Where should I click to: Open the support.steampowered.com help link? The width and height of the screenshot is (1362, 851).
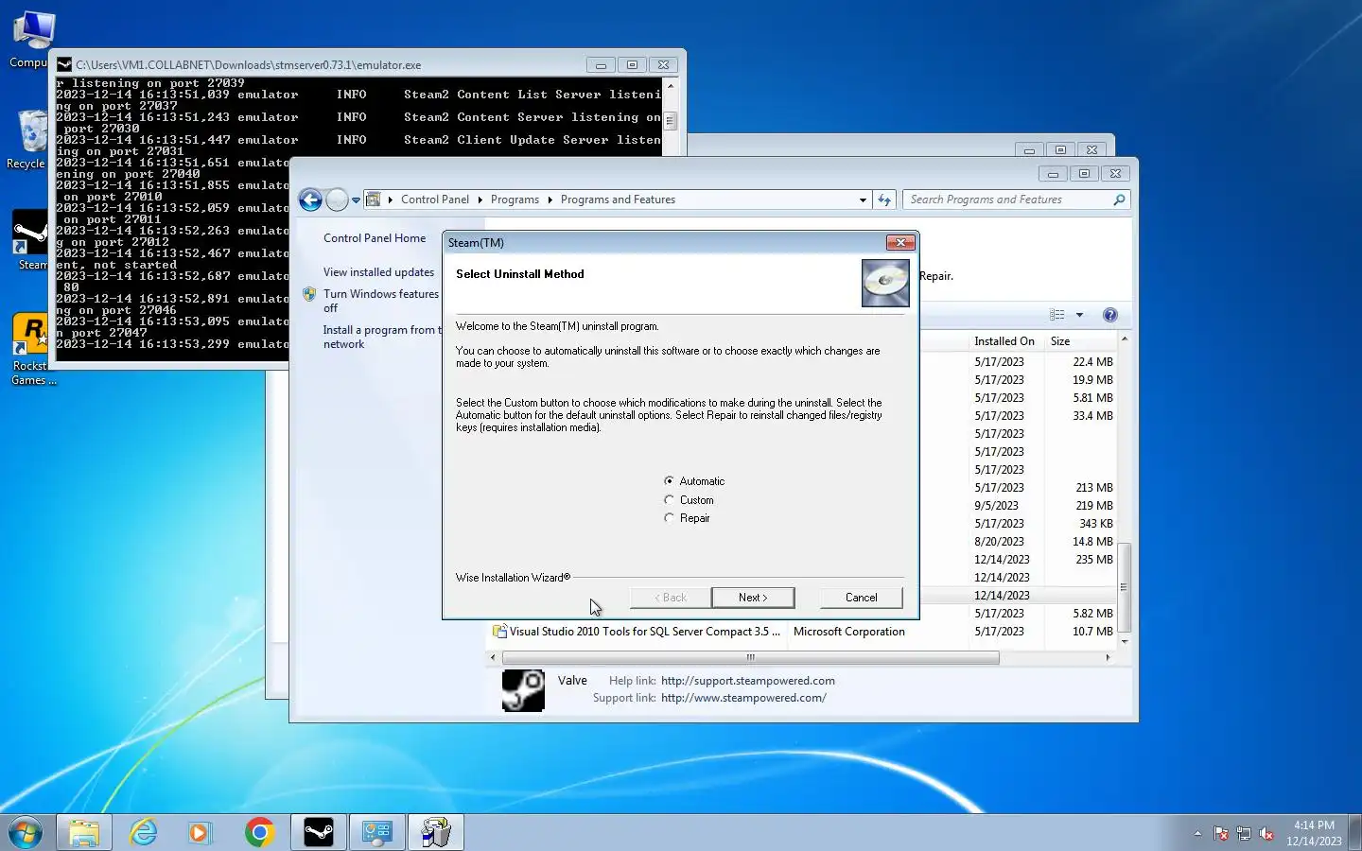(x=748, y=681)
